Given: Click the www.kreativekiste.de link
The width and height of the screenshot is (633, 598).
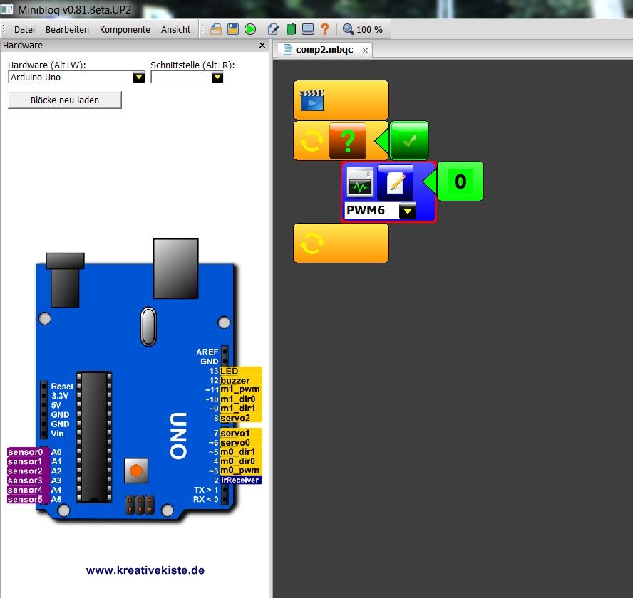Looking at the screenshot, I should coord(145,570).
